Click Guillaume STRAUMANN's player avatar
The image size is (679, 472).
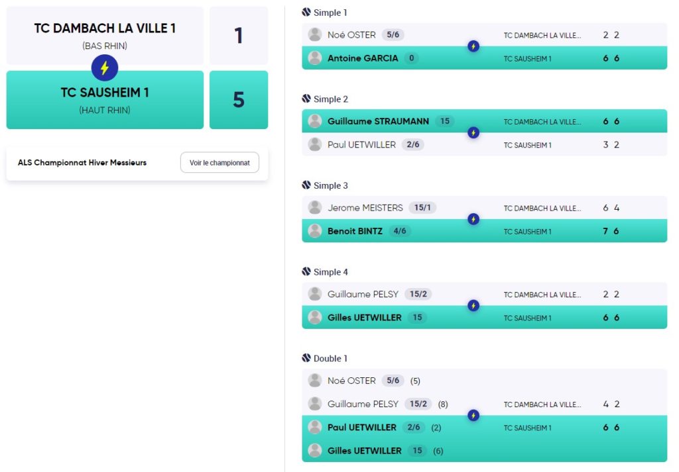point(315,121)
